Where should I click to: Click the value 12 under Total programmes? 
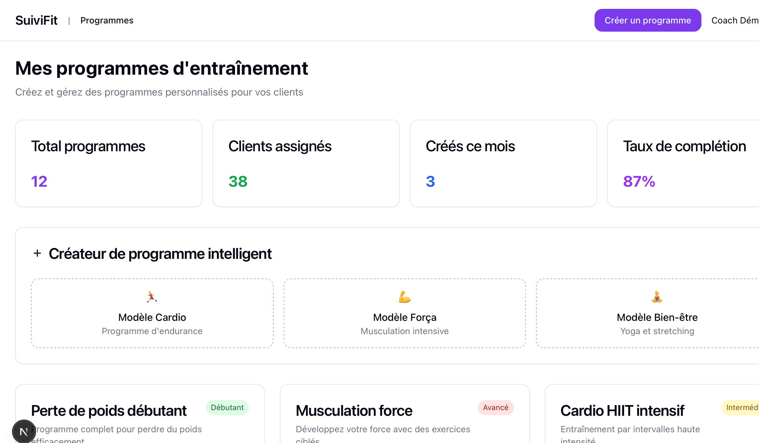tap(39, 182)
